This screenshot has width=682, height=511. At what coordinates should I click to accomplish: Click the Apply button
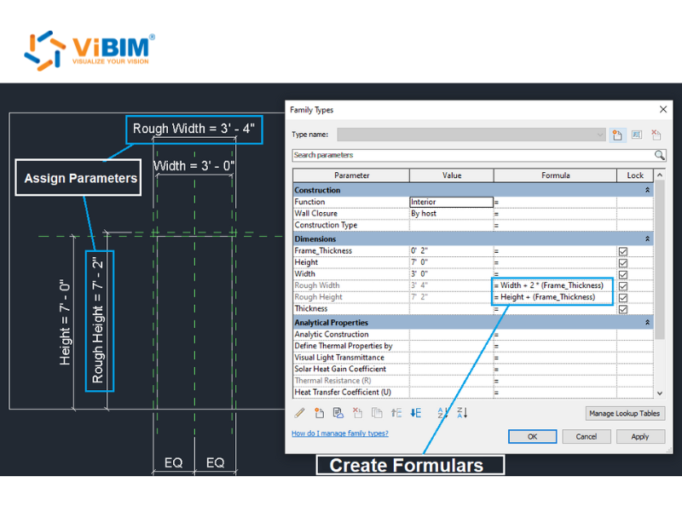[640, 437]
